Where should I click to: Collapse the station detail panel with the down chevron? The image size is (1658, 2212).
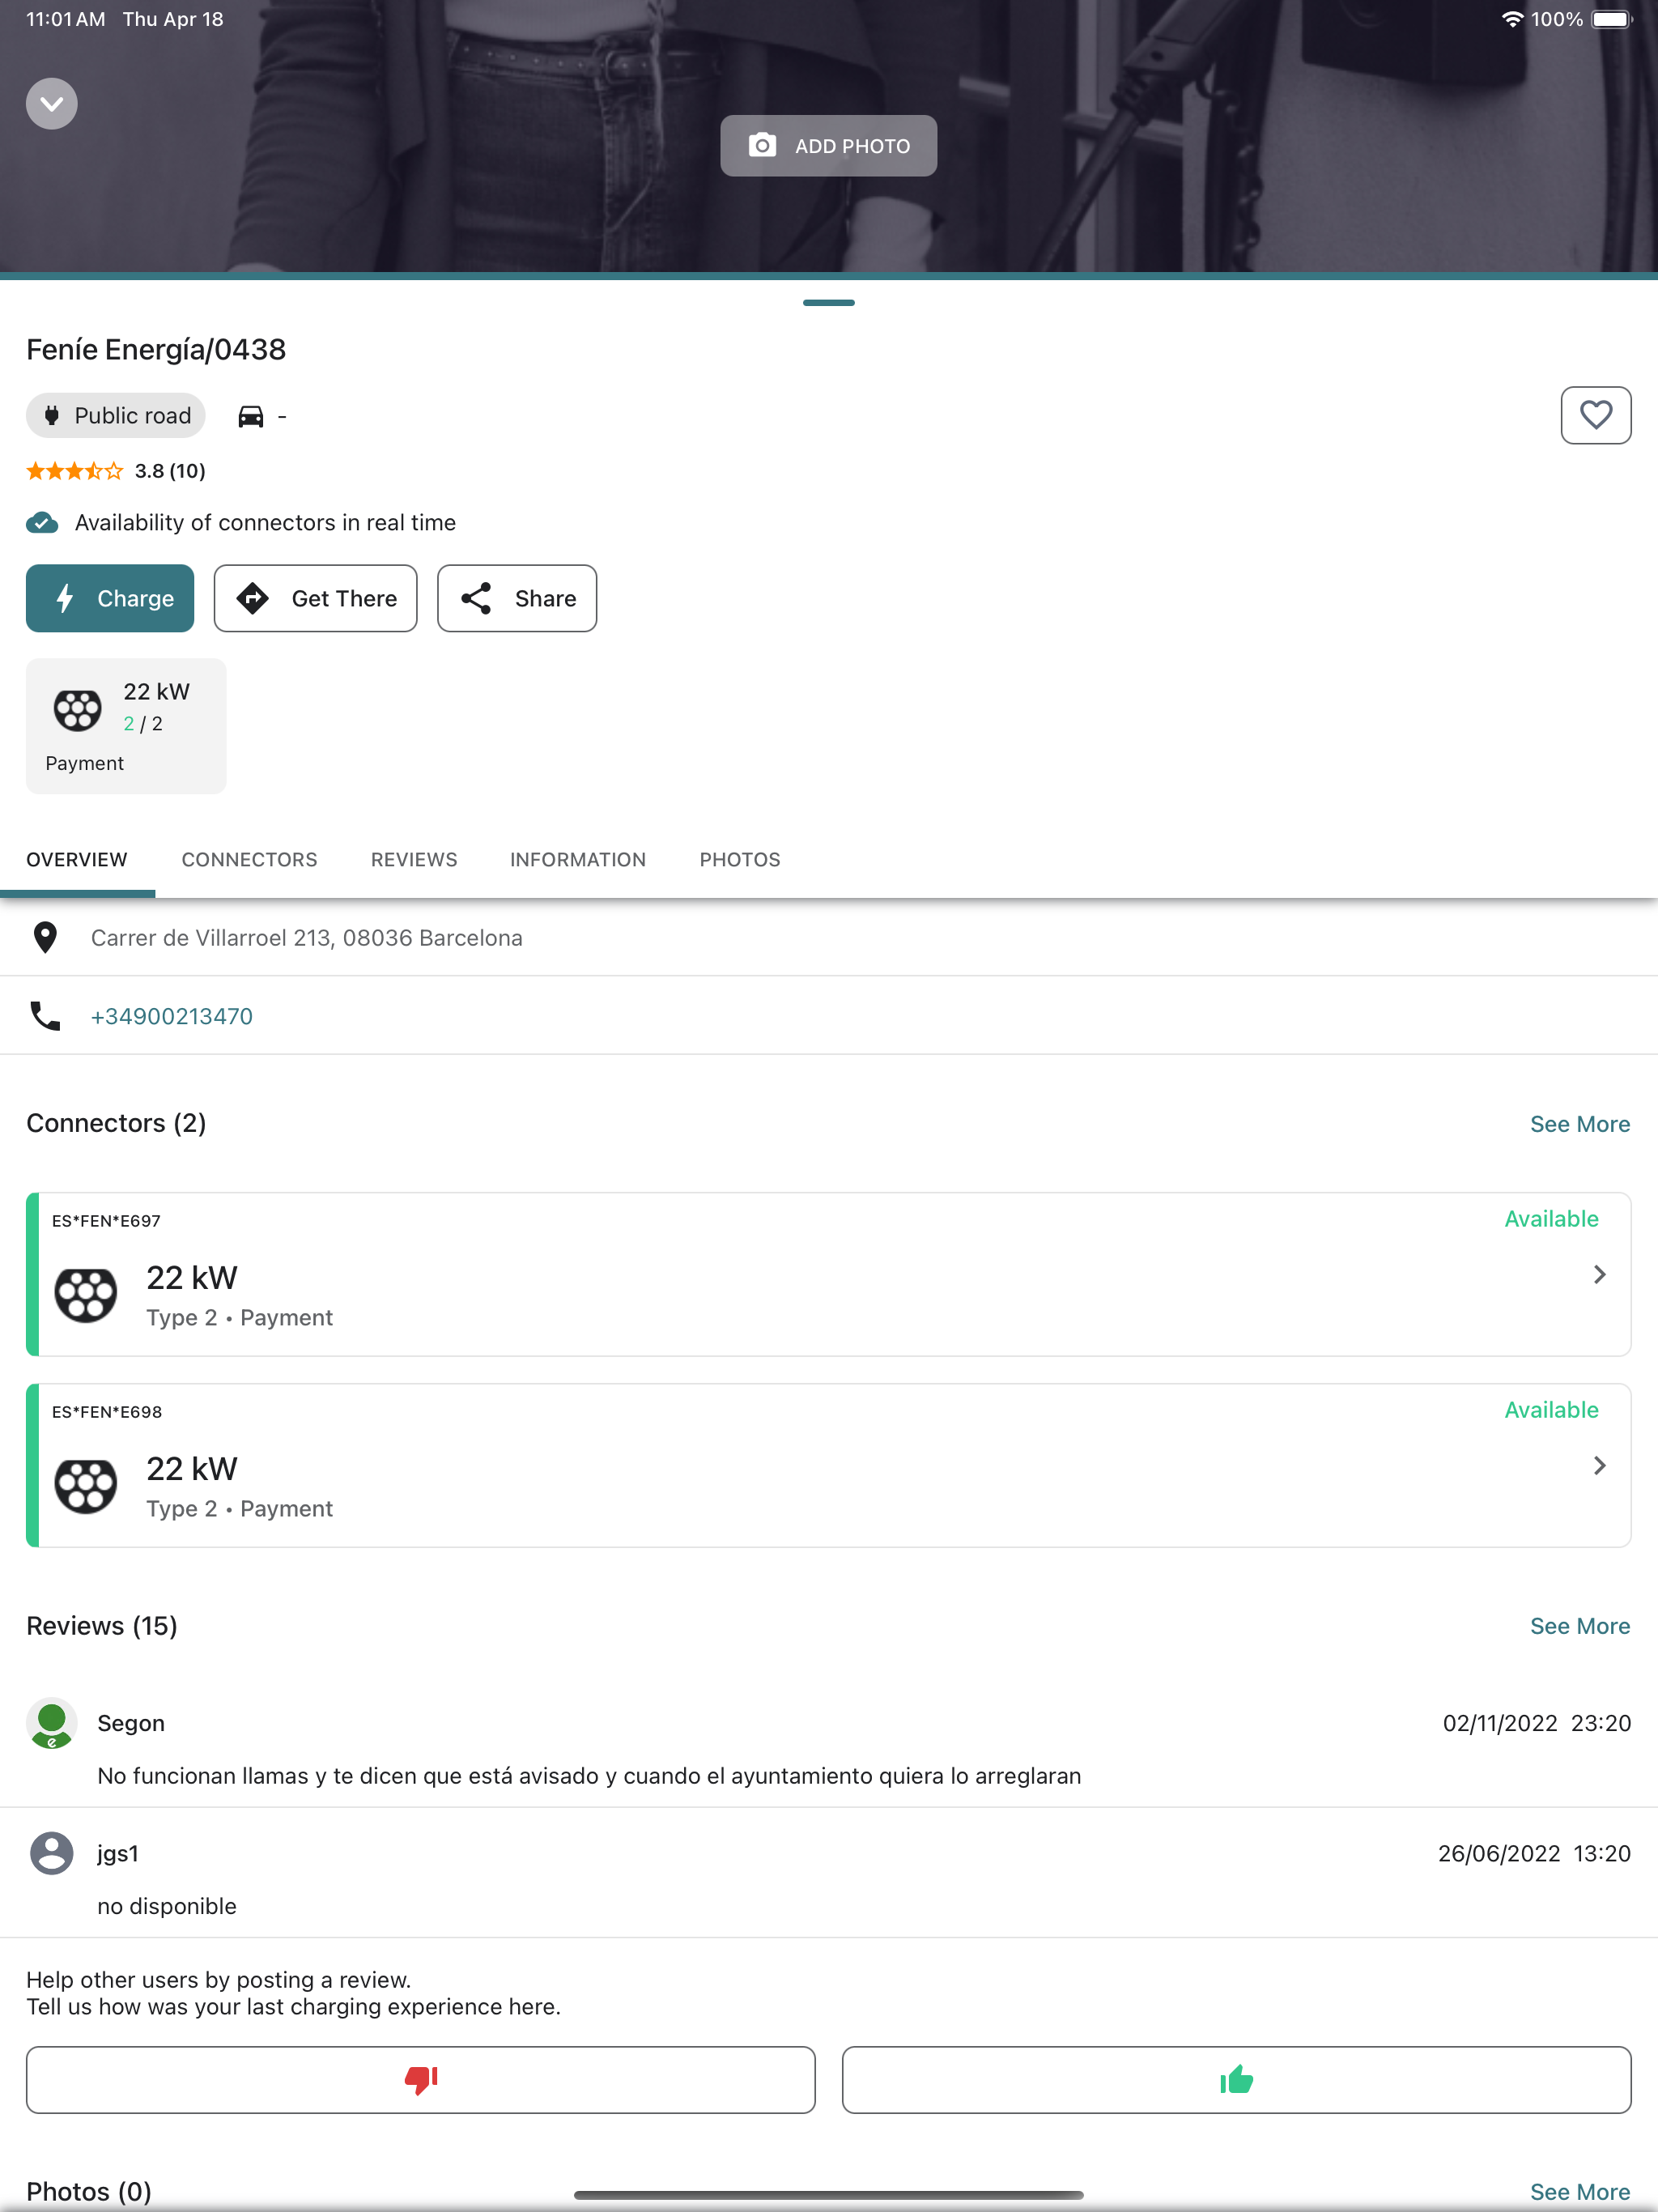coord(52,104)
